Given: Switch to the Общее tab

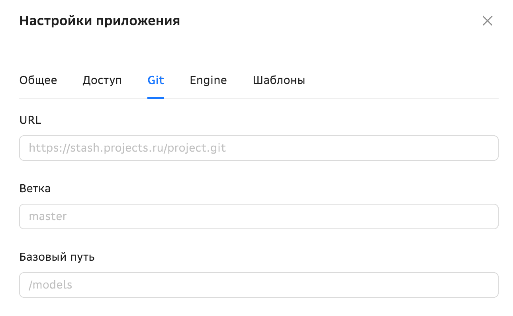Looking at the screenshot, I should [x=38, y=80].
